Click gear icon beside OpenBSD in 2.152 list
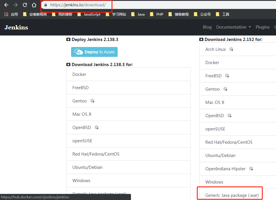 [x=229, y=115]
